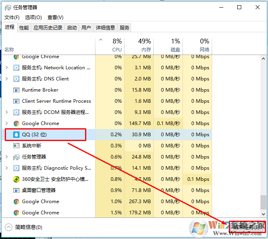This screenshot has width=268, height=239.
Task: Expand the Network Location service host group
Action: (6, 68)
